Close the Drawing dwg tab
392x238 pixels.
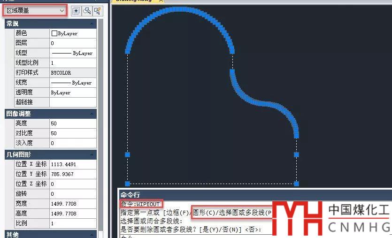pos(161,1)
